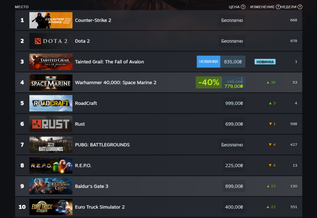Open the RoadCraft banner image
The width and height of the screenshot is (317, 218).
pos(51,103)
